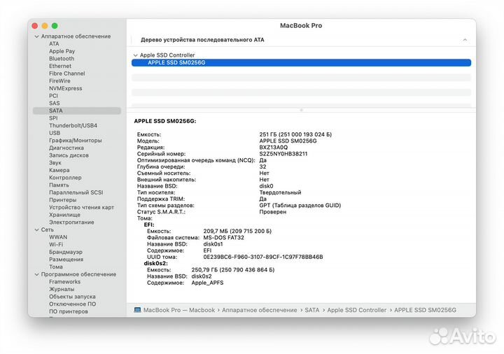504x354 pixels.
Task: Click Apple SSD Controller in path bar
Action: pos(357,311)
